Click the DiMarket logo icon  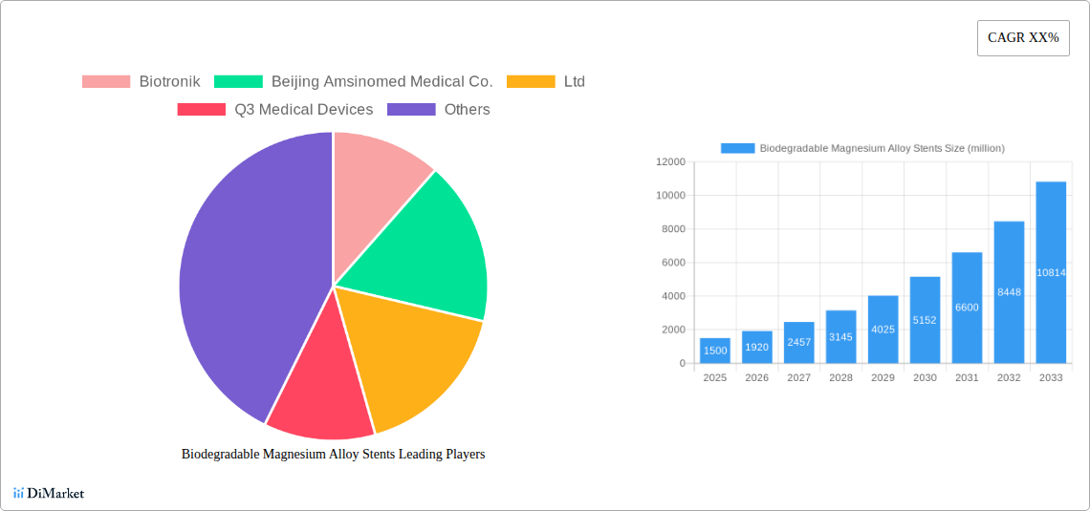pyautogui.click(x=18, y=493)
